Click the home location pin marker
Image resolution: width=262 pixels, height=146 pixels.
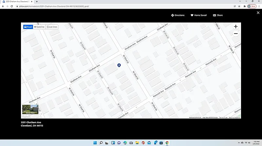click(x=119, y=65)
